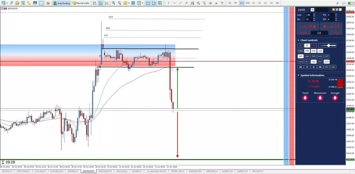Toggle the chart auto scroll icon
Image resolution: width=355 pixels, height=174 pixels.
[148, 3]
